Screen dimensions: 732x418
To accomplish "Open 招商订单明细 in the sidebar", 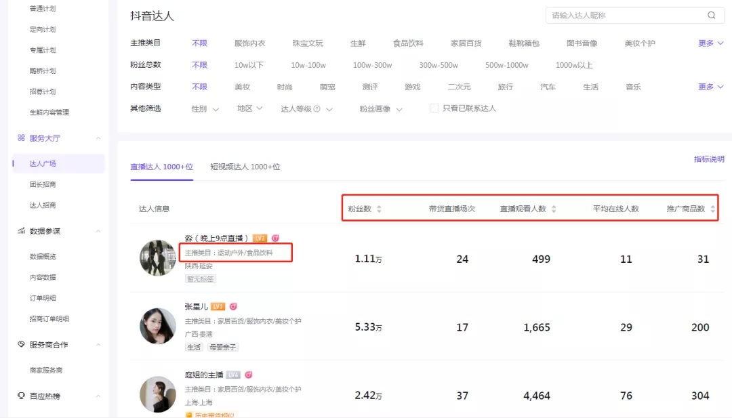I will [x=49, y=318].
